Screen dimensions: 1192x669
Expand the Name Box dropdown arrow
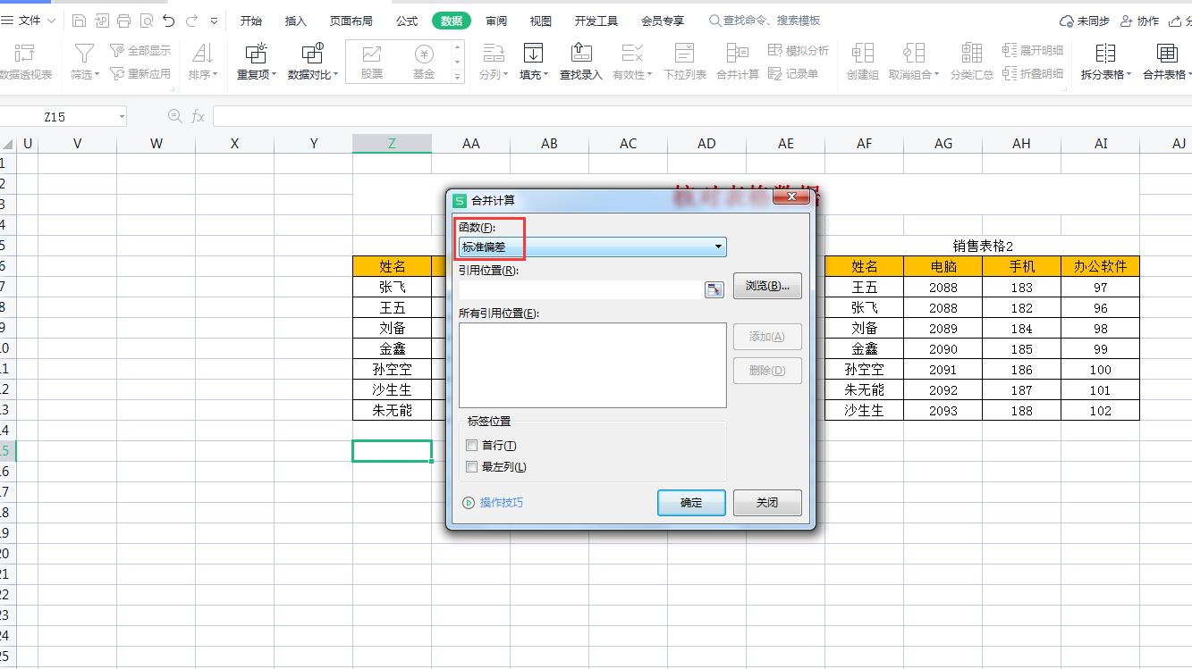(x=122, y=117)
